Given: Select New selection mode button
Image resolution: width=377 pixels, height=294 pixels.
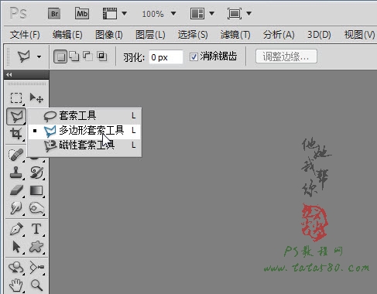Looking at the screenshot, I should [60, 56].
